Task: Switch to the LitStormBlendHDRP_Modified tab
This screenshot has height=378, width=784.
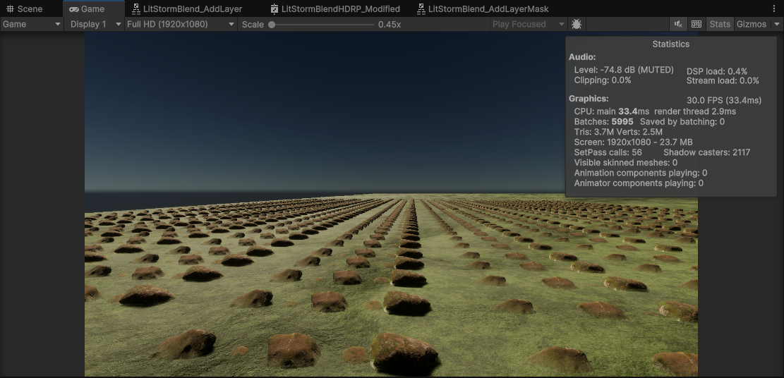Action: click(x=335, y=9)
